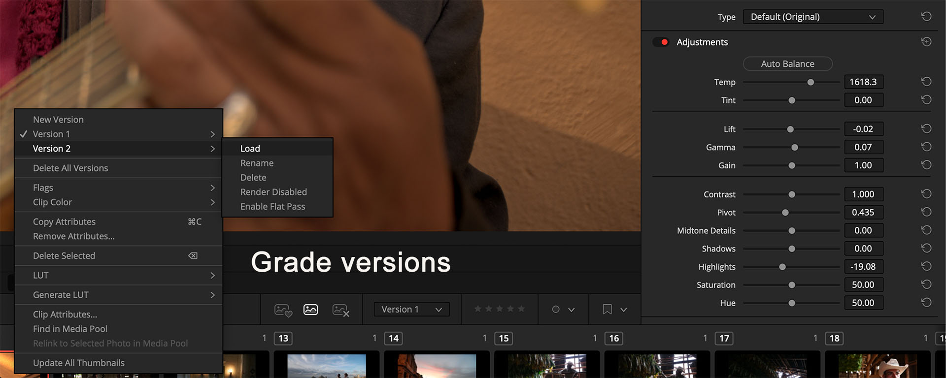Screen dimensions: 946x378
Task: Click the Temp value field 1618.3
Action: (863, 82)
